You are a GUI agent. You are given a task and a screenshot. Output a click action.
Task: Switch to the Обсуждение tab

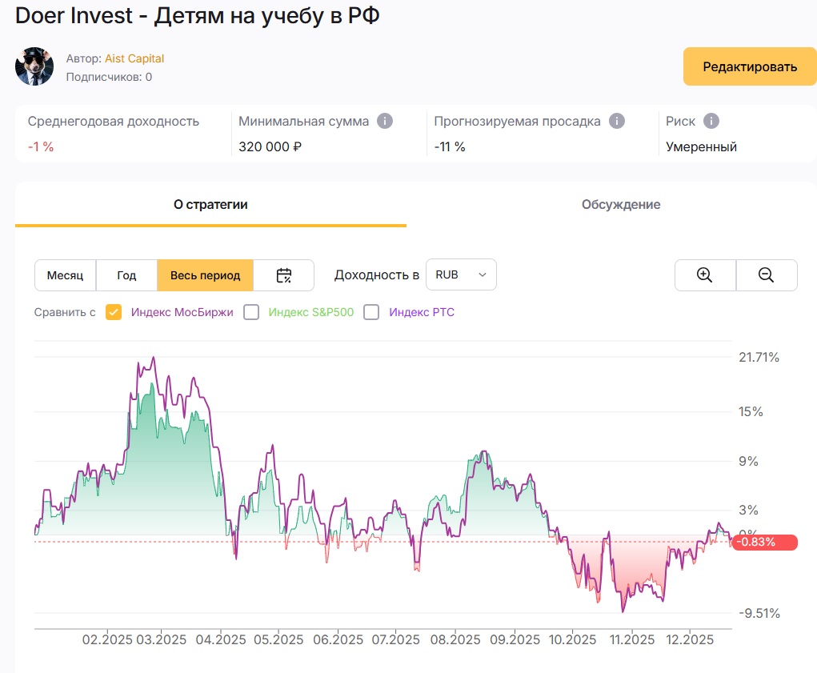click(x=620, y=205)
